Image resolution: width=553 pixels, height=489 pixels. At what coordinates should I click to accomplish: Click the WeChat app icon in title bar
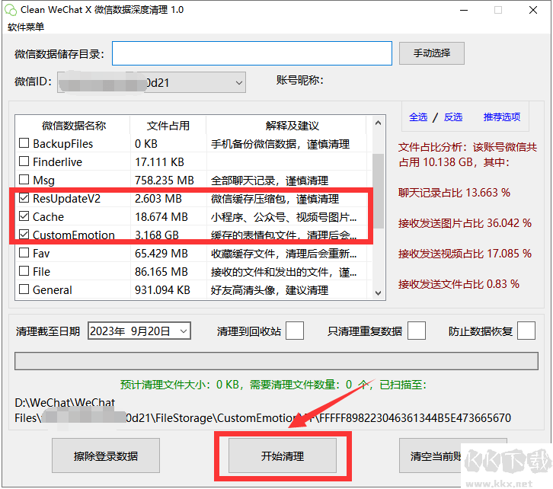point(11,10)
